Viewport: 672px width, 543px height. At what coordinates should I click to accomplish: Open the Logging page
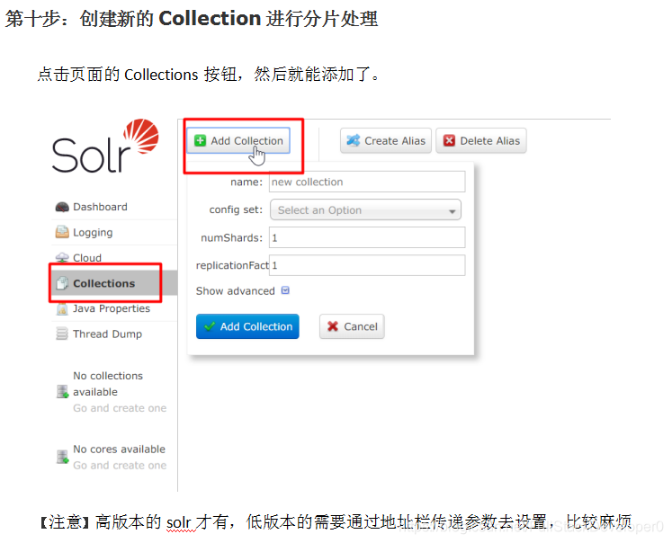tap(93, 233)
